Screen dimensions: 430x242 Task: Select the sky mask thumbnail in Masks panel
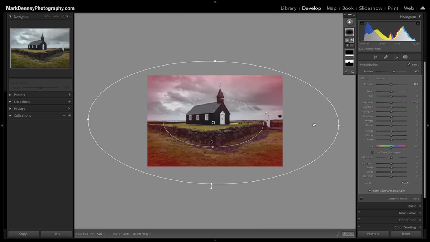[x=349, y=63]
